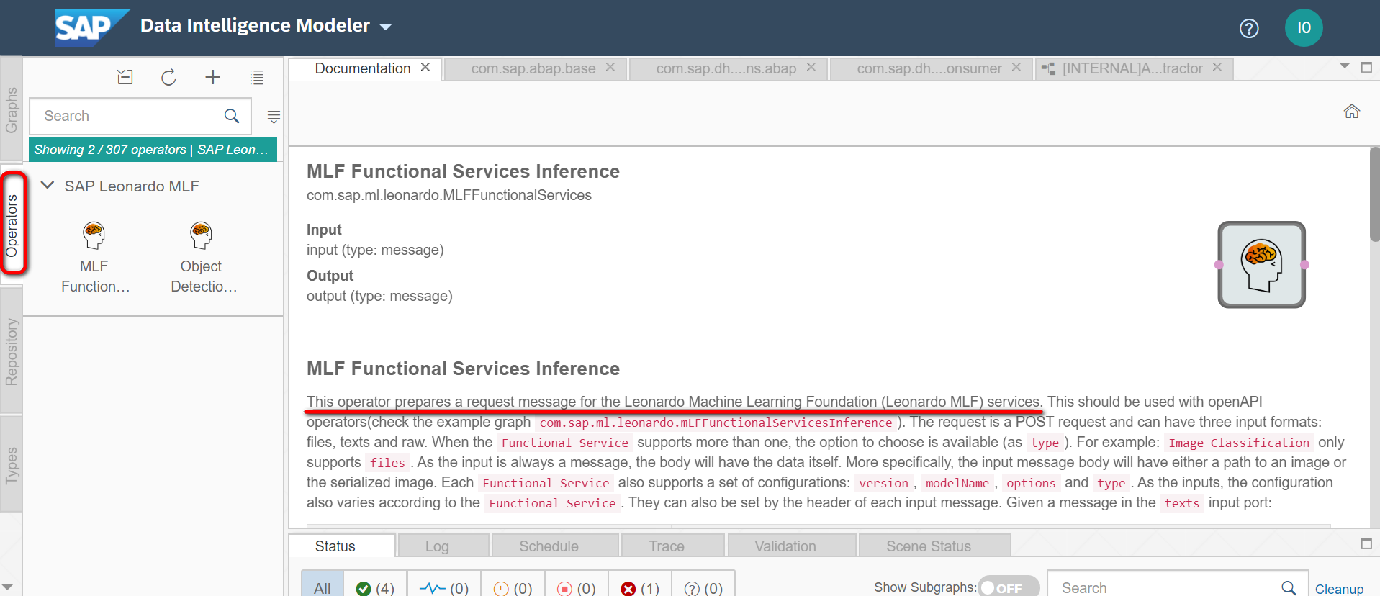Open the Graphs side tab
This screenshot has height=596, width=1380.
coord(12,109)
